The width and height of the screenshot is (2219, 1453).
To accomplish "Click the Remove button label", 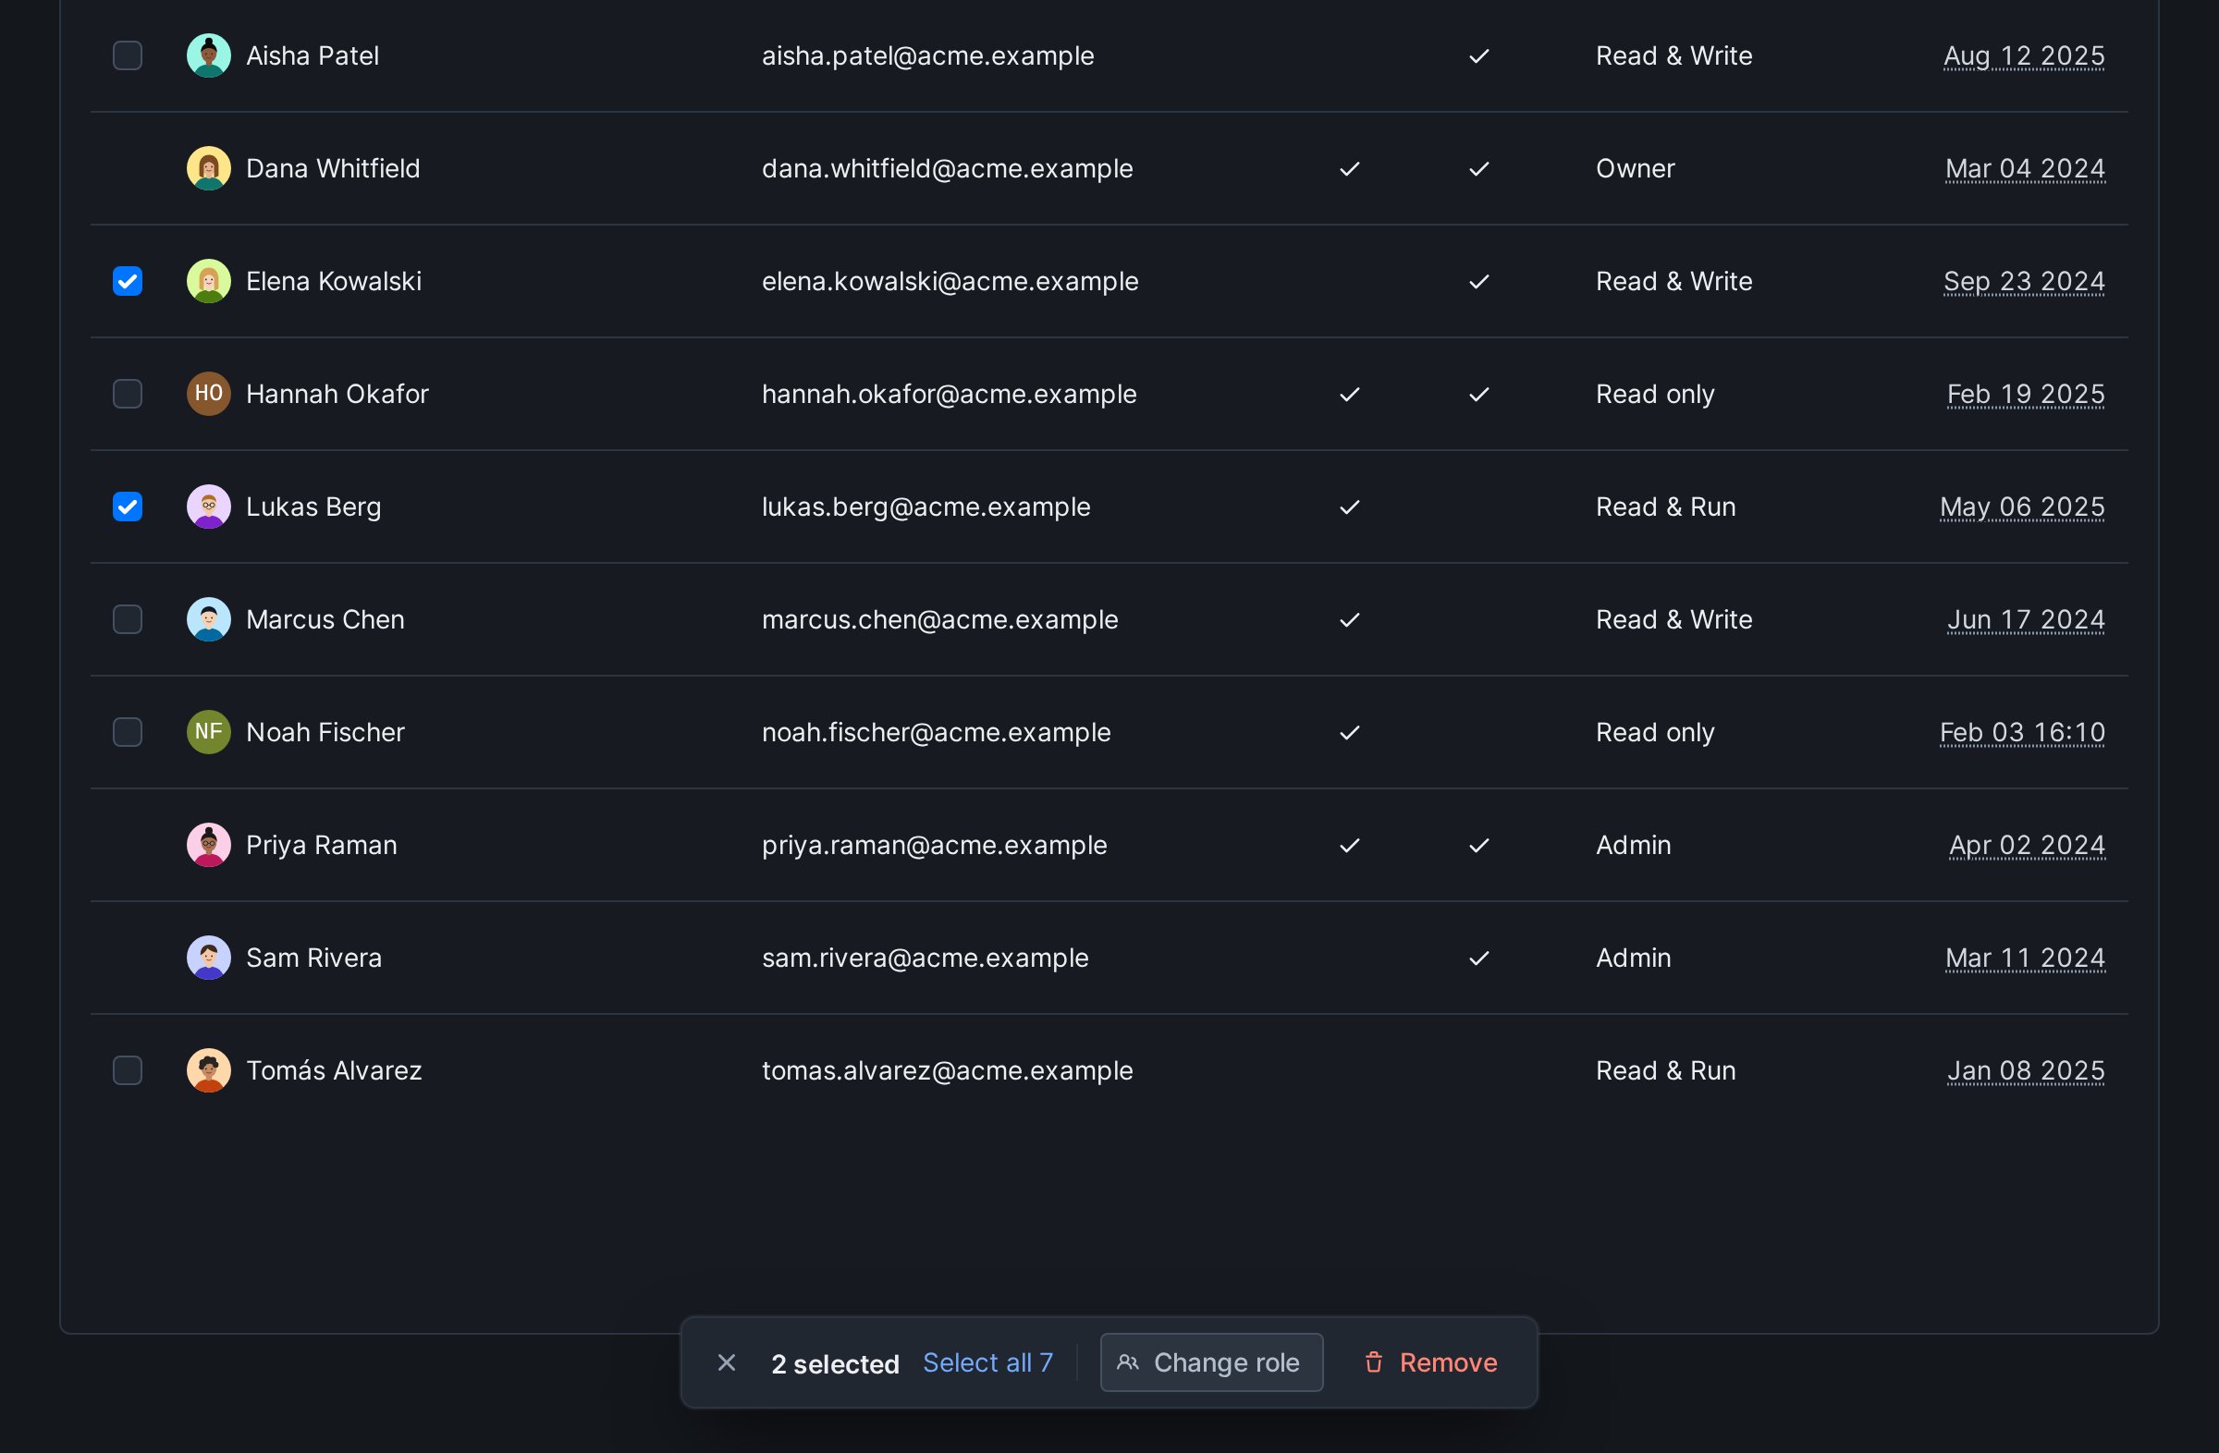I will 1449,1363.
